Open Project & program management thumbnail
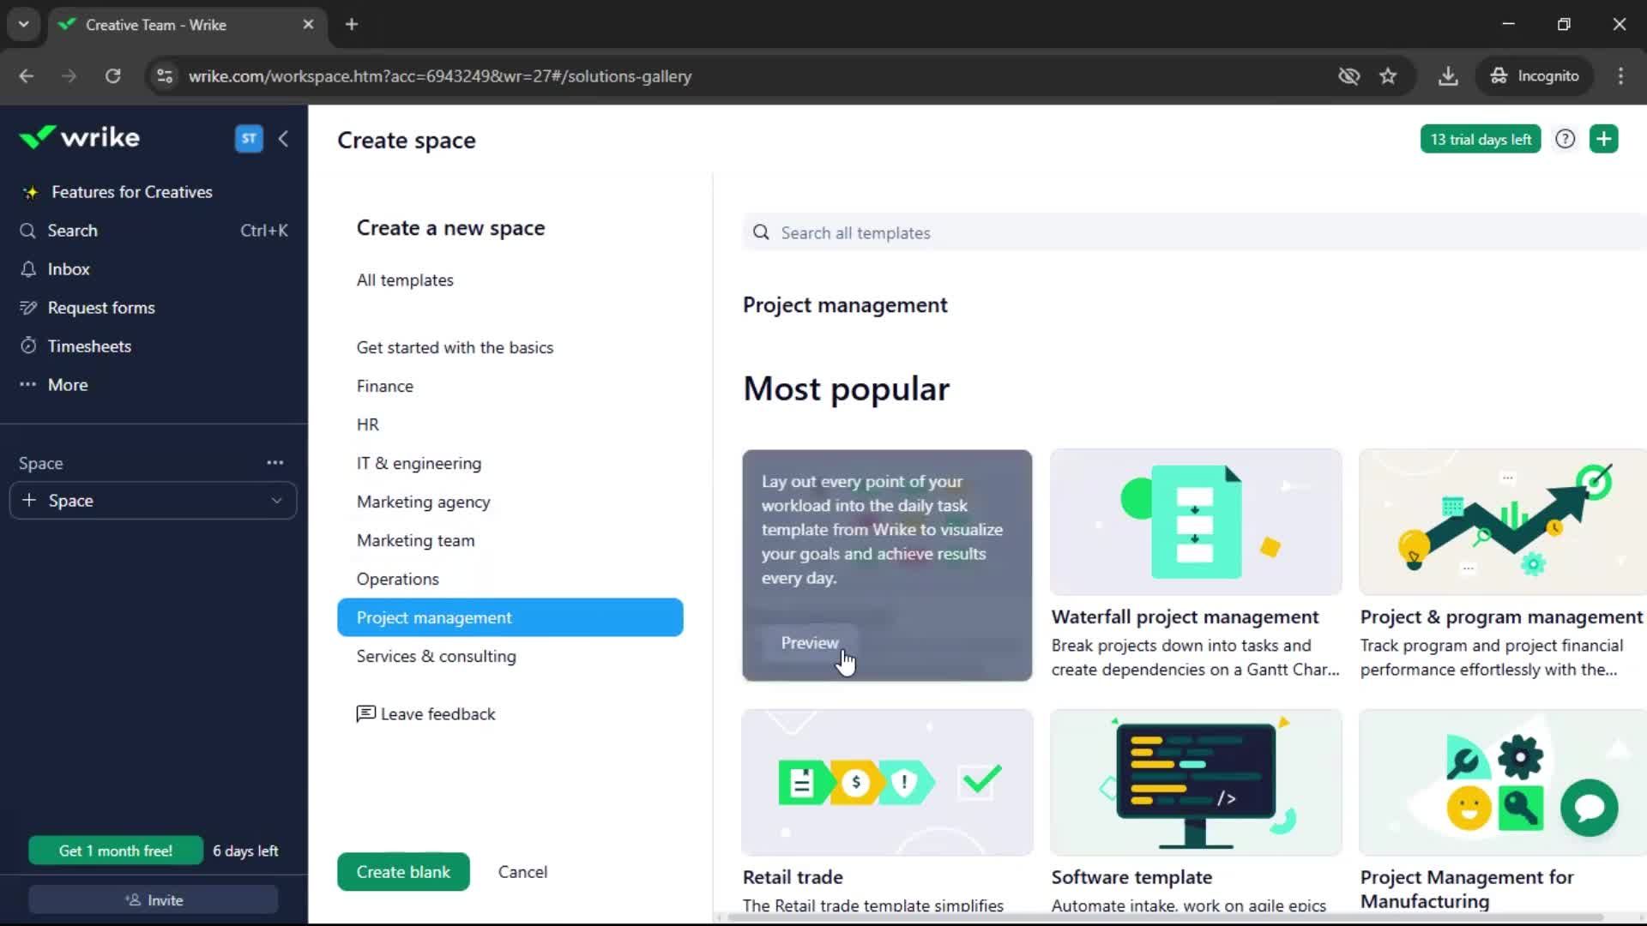Screen dimensions: 1647x926 click(x=1503, y=522)
